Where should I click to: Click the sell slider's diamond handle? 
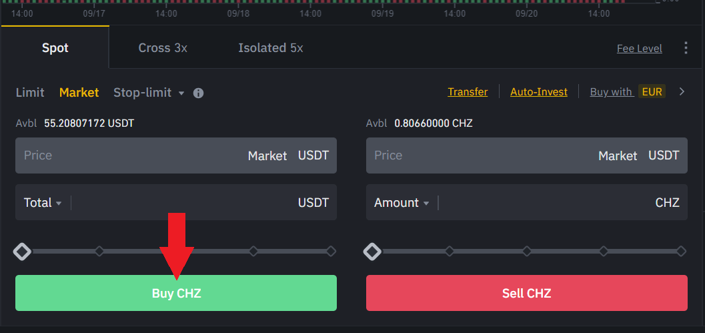coord(372,252)
